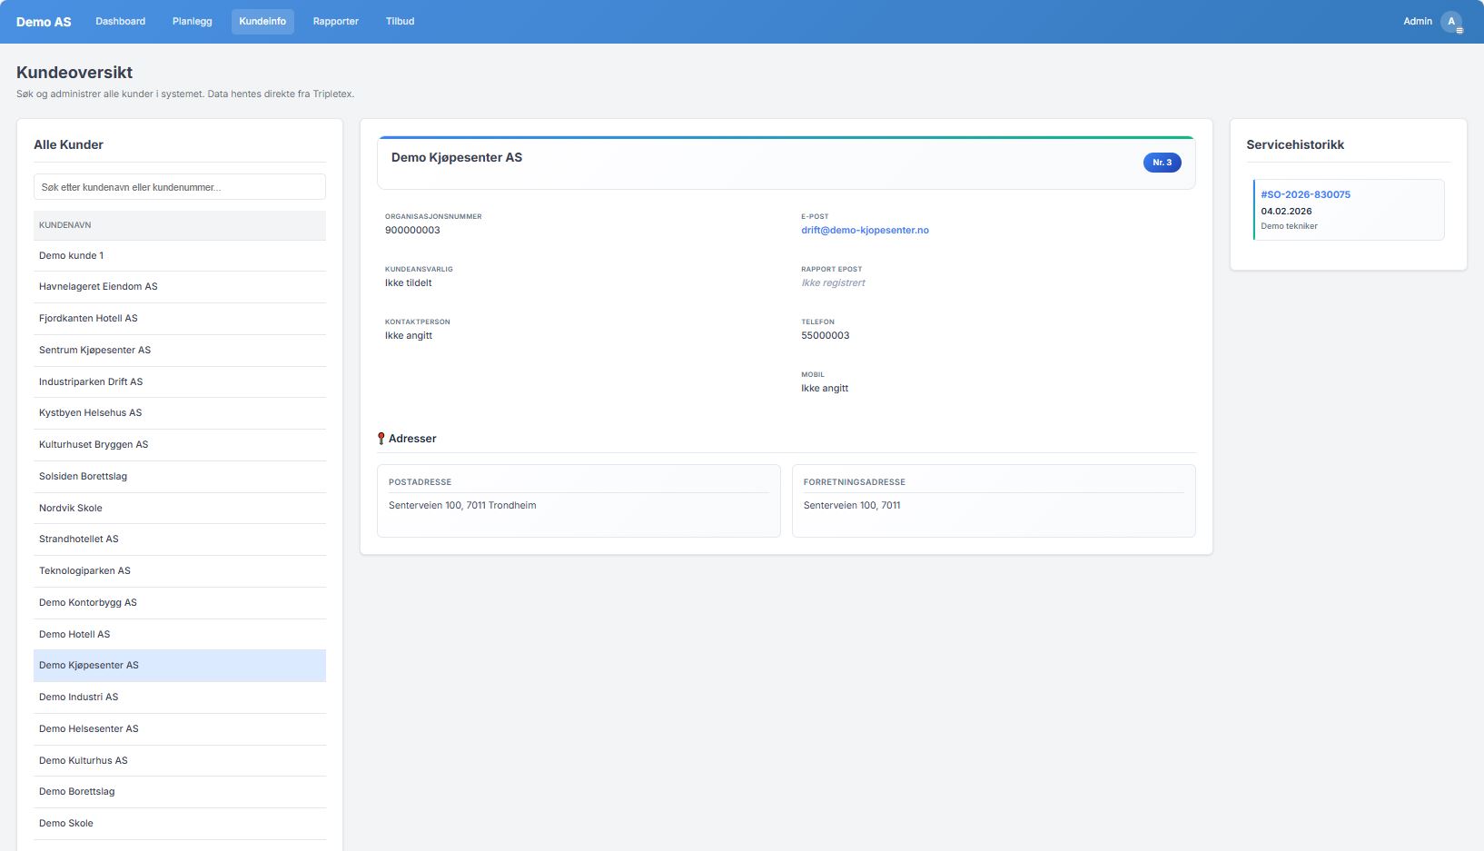Go to the Planlegg tab
Viewport: 1484px width, 851px height.
pos(192,22)
